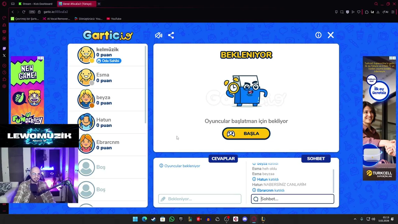
Task: Show hidden system tray icons
Action: (x=355, y=219)
